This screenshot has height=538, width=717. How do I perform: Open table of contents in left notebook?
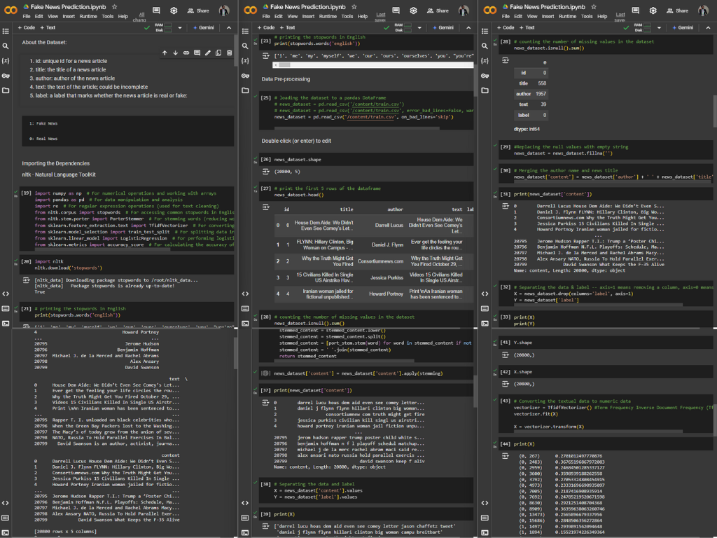point(6,31)
